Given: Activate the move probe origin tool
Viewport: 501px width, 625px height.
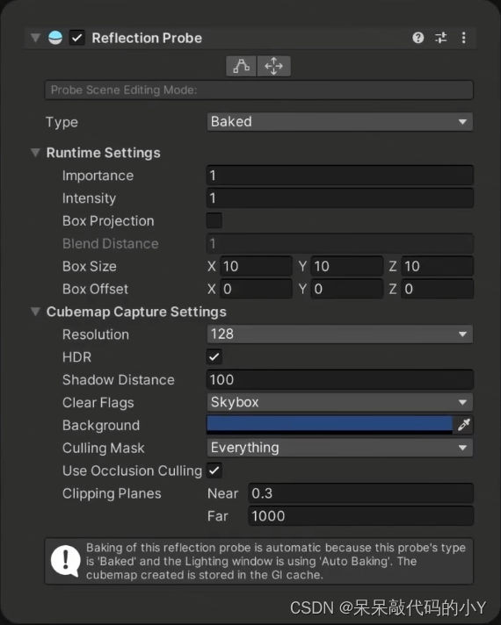Looking at the screenshot, I should coord(274,66).
